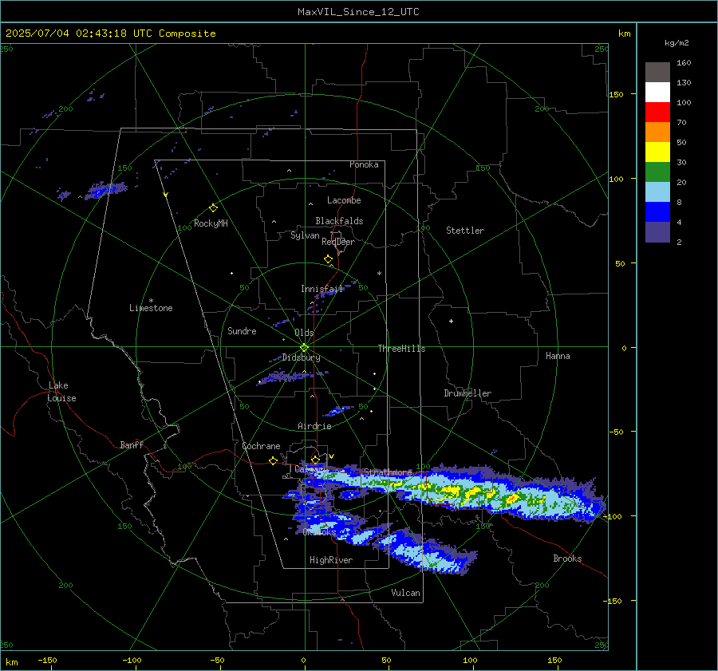Click the RedDeer city label
The height and width of the screenshot is (671, 718).
(x=338, y=242)
